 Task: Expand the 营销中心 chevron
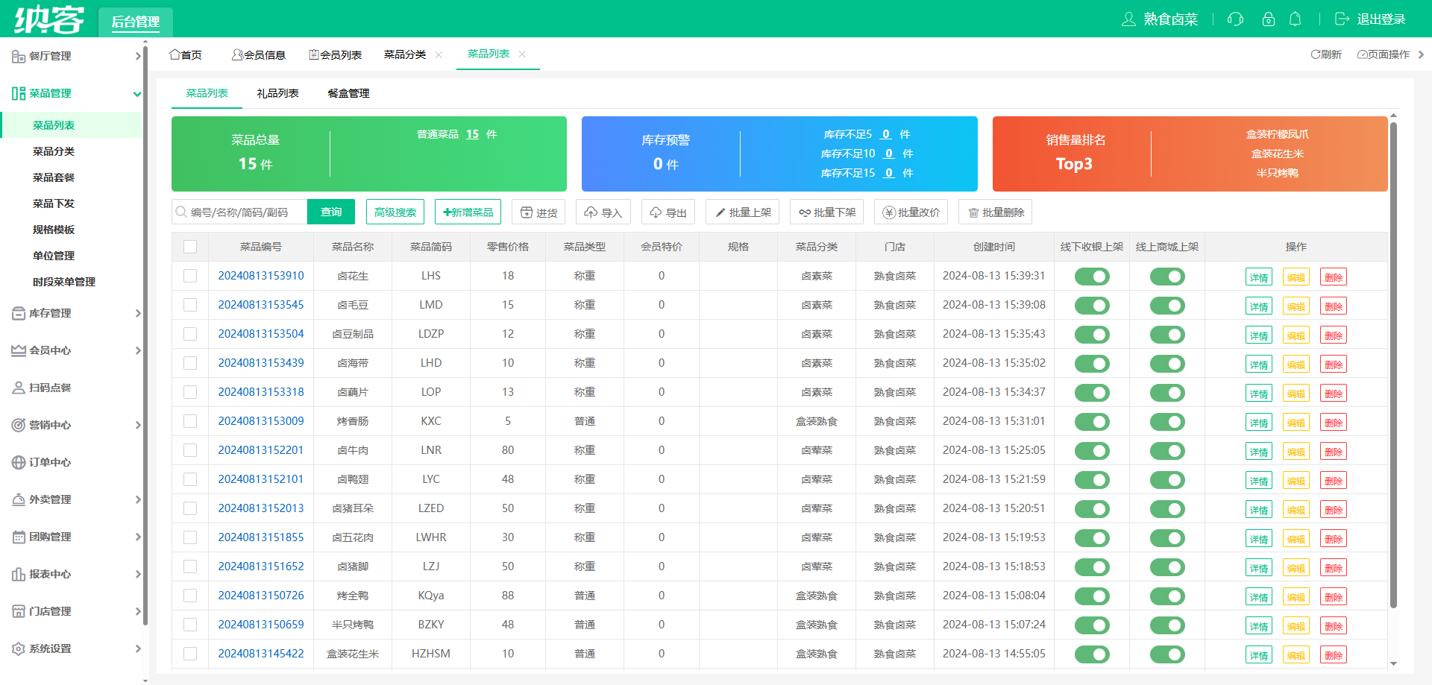137,425
